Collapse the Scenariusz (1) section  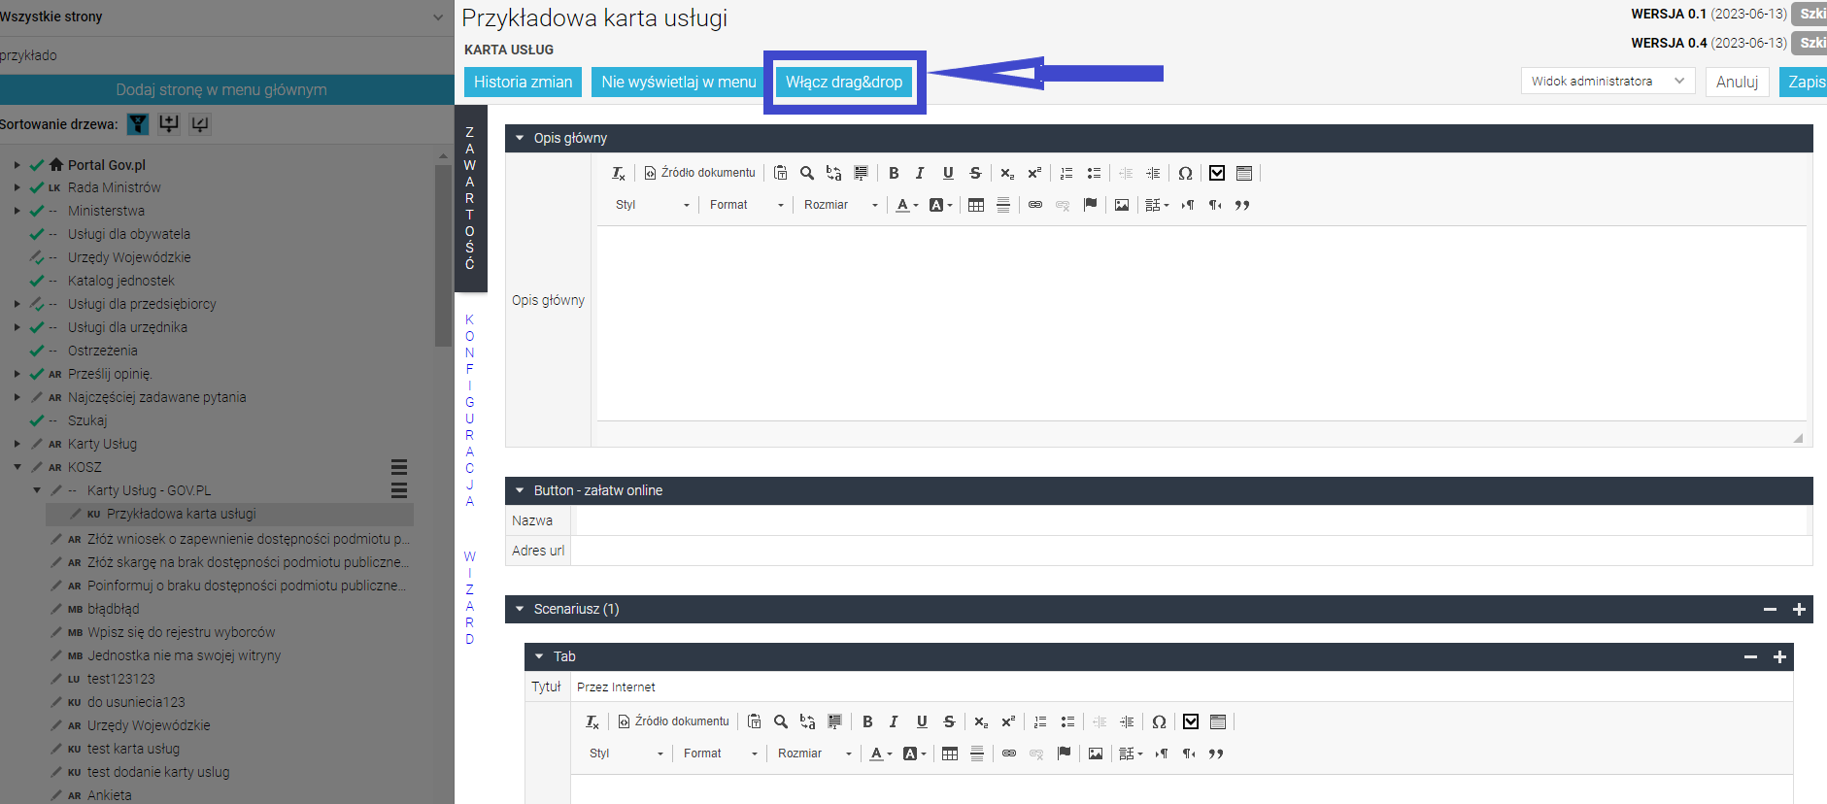(x=520, y=609)
